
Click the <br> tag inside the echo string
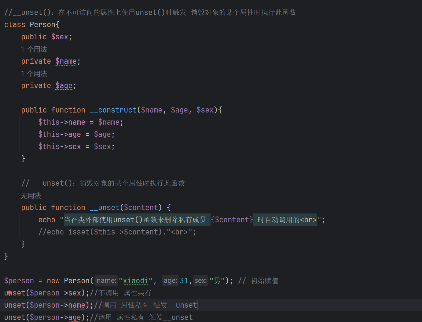[x=308, y=220]
